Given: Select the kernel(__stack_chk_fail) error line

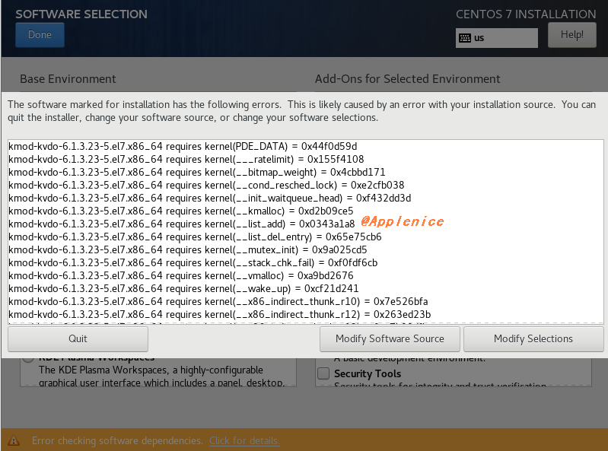Looking at the screenshot, I should pyautogui.click(x=193, y=262).
